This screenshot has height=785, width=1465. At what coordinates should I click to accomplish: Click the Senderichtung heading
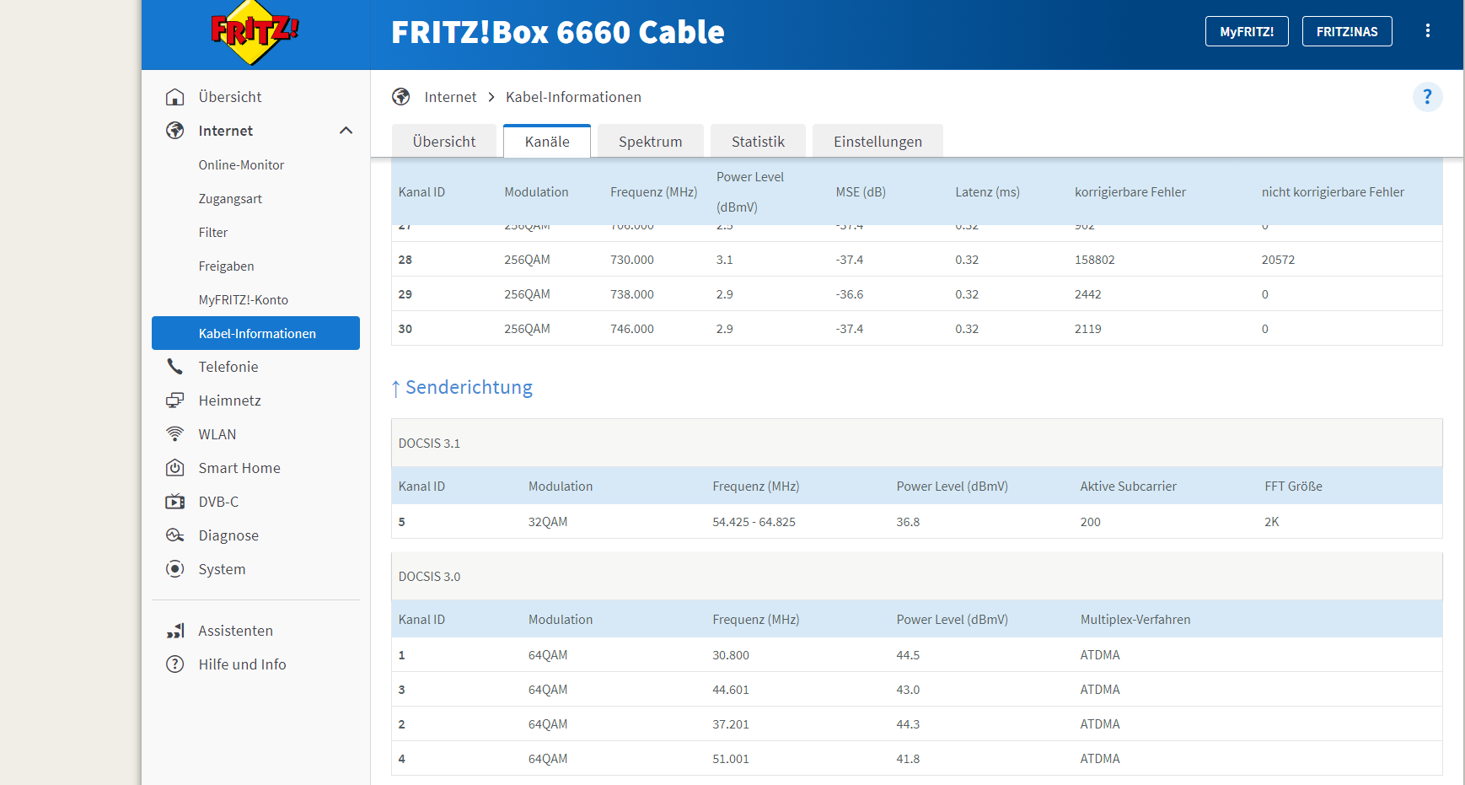pyautogui.click(x=469, y=387)
